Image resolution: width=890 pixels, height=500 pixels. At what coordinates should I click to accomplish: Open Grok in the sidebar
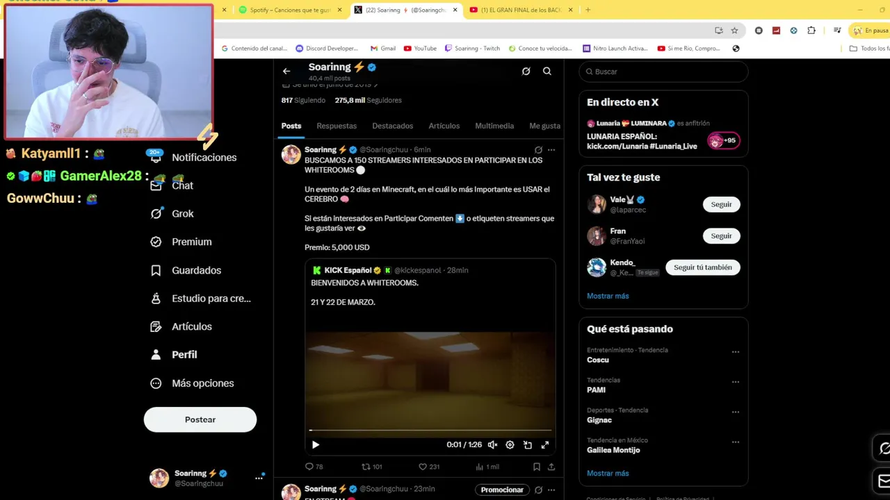[x=173, y=214]
